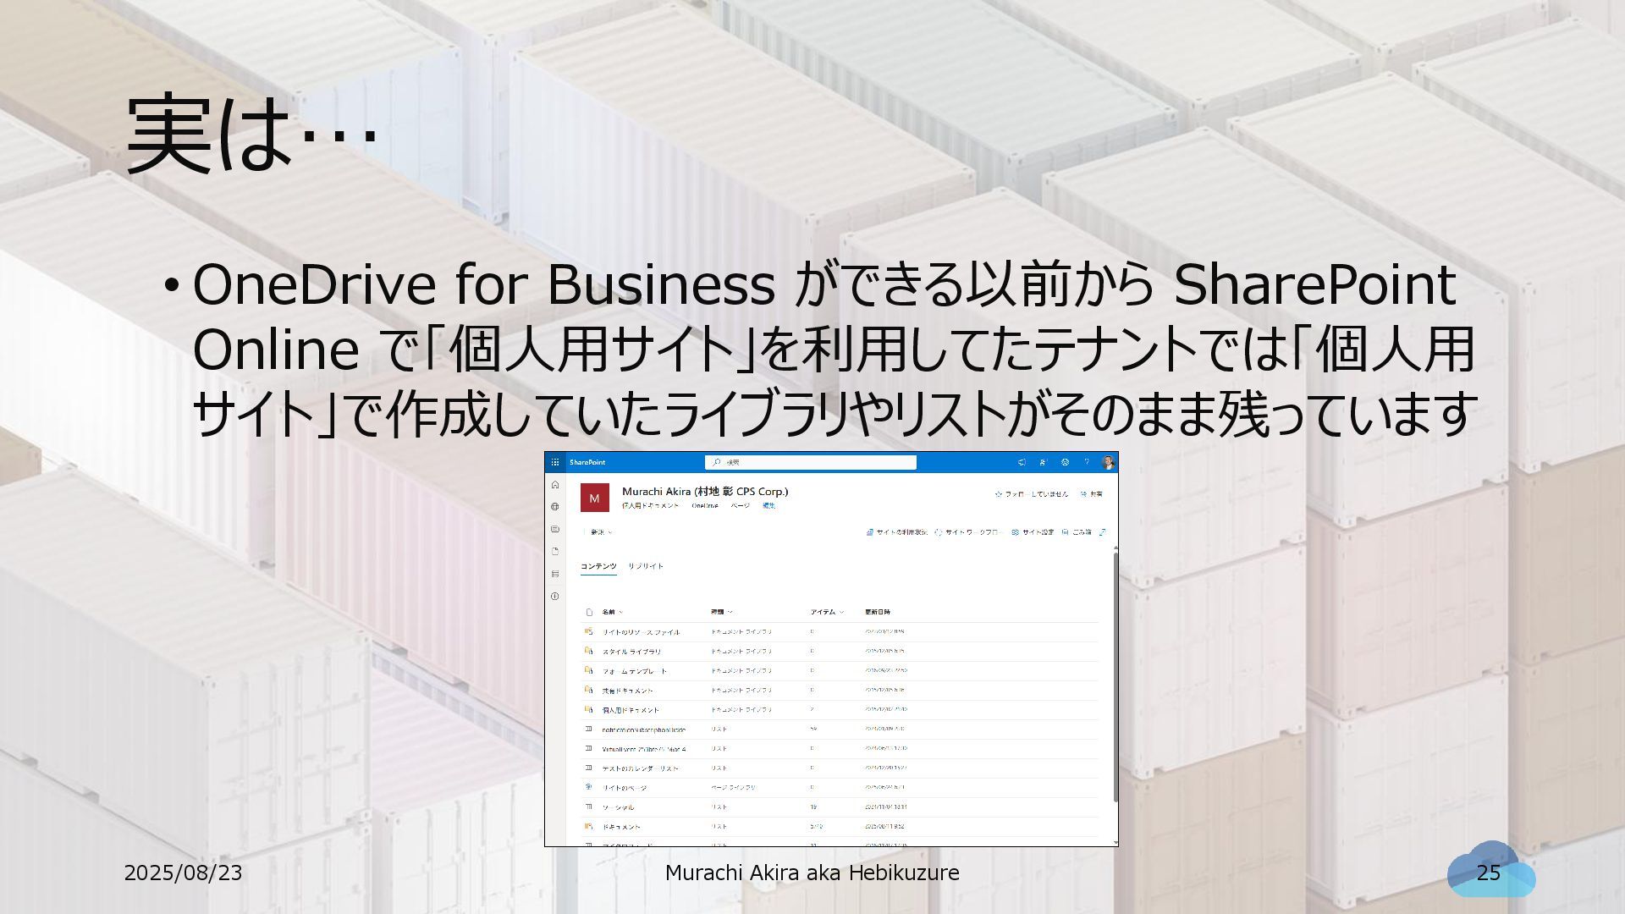Open the megaphone feedback icon in header

pos(1022,462)
